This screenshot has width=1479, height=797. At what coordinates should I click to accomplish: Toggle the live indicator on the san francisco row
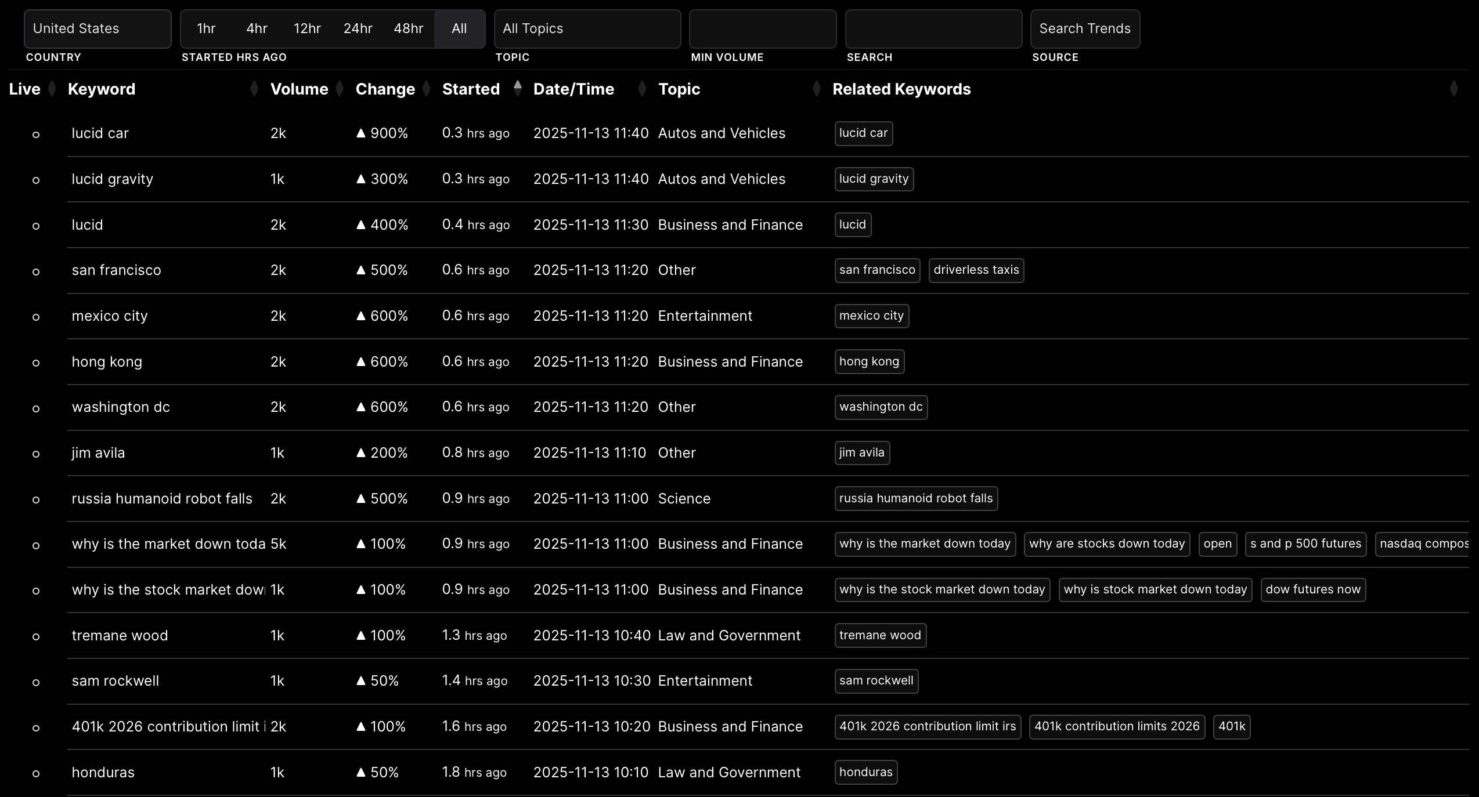pyautogui.click(x=36, y=271)
